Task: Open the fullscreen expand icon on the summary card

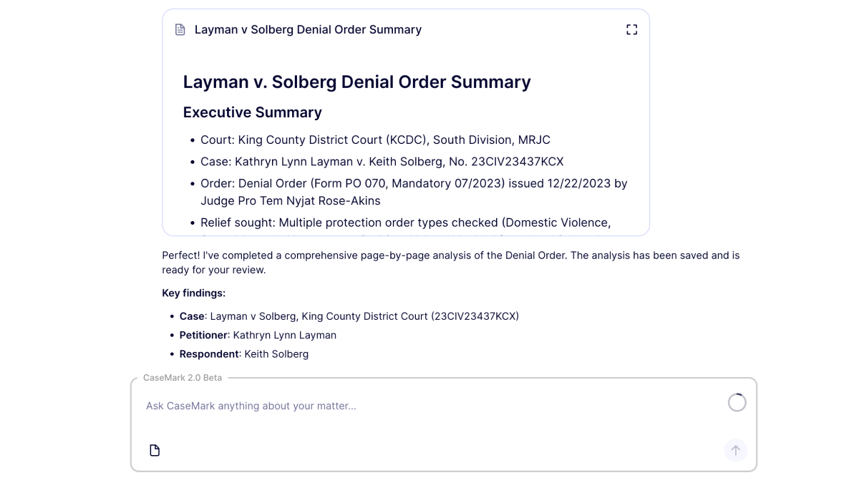Action: point(631,29)
